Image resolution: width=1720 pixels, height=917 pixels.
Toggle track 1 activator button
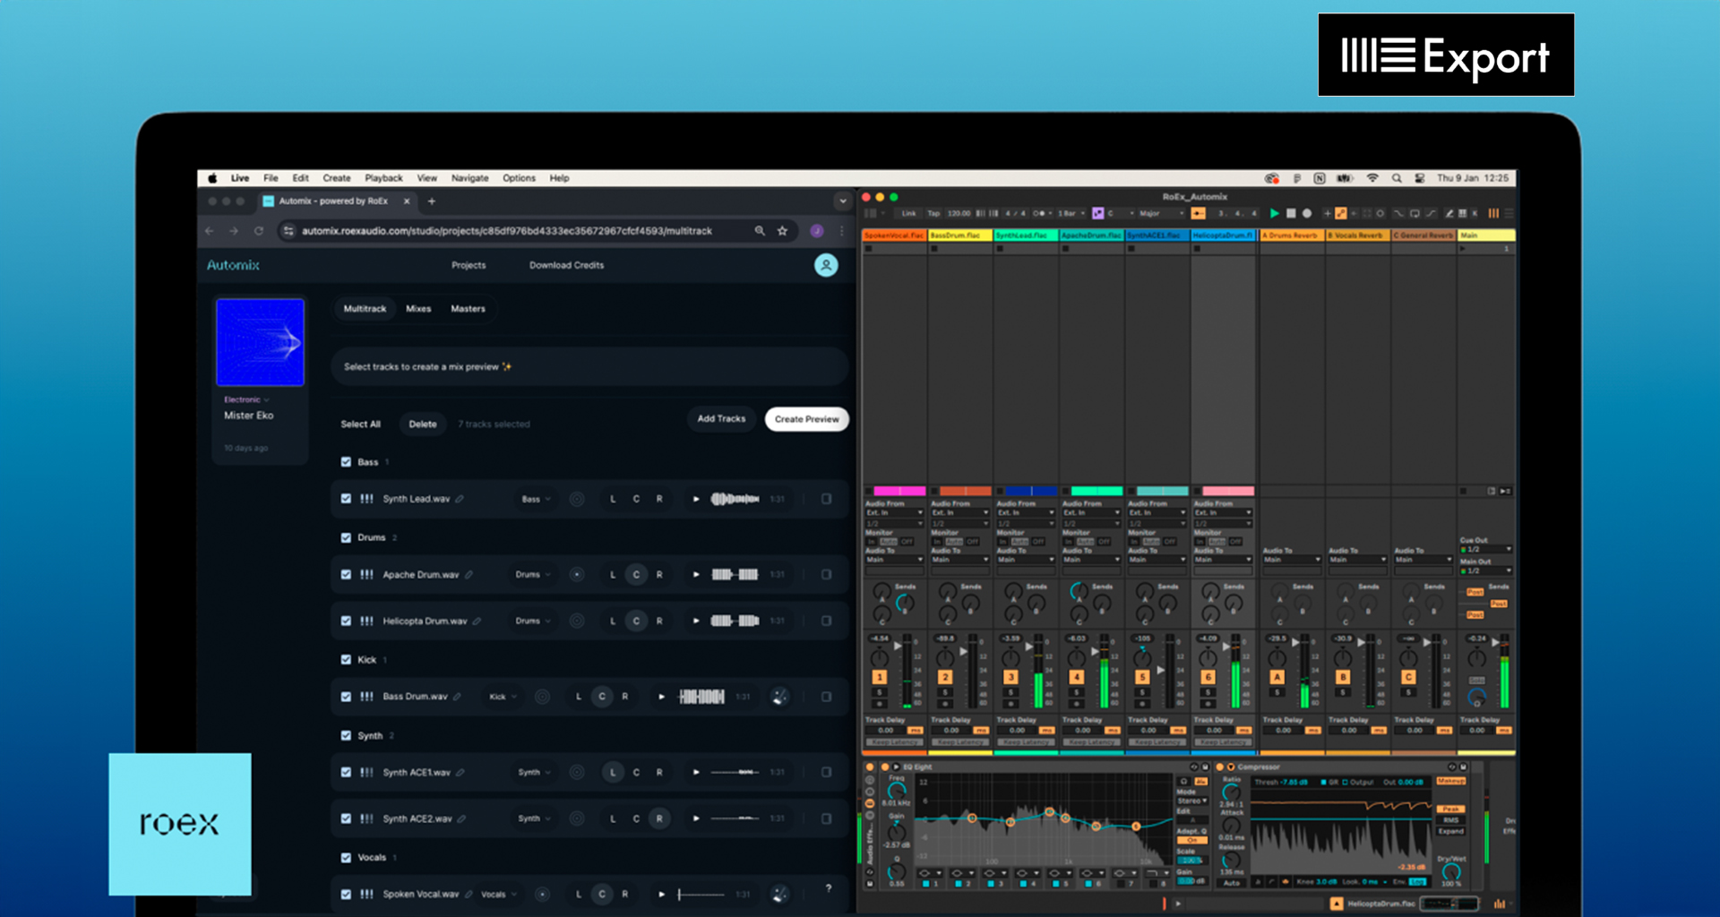(879, 677)
